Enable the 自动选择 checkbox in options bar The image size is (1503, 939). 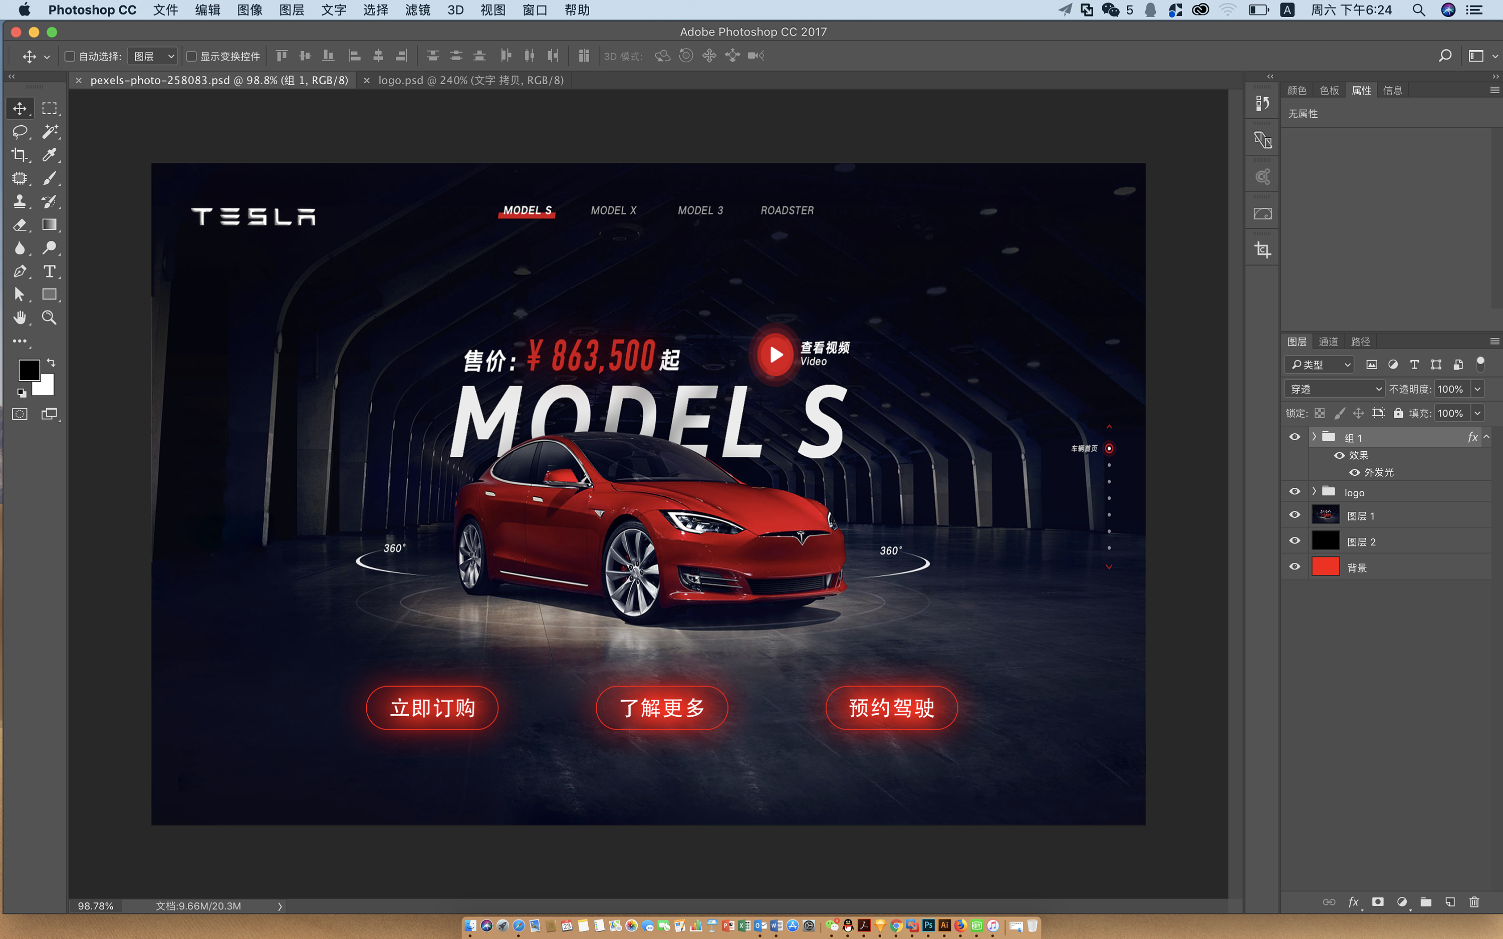coord(69,56)
